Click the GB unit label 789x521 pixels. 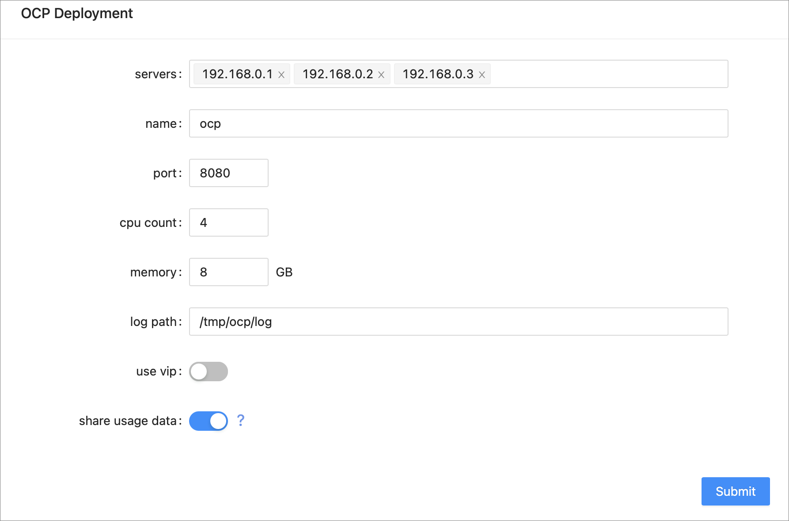[284, 272]
